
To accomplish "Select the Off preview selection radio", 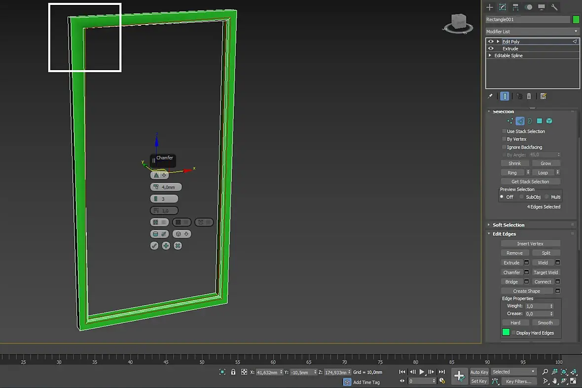I will click(x=502, y=197).
